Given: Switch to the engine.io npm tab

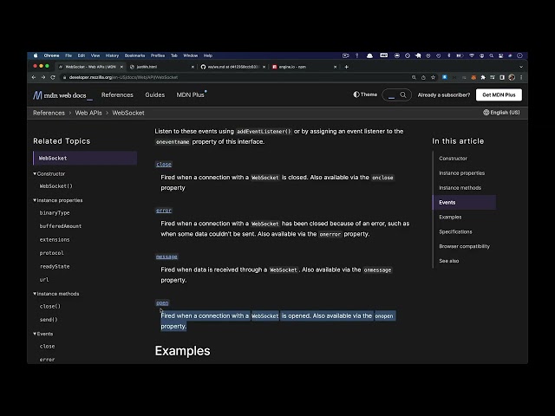Looking at the screenshot, I should (304, 67).
